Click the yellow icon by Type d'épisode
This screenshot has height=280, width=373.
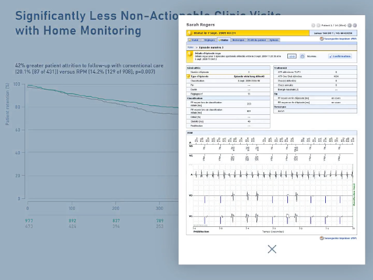click(188, 76)
